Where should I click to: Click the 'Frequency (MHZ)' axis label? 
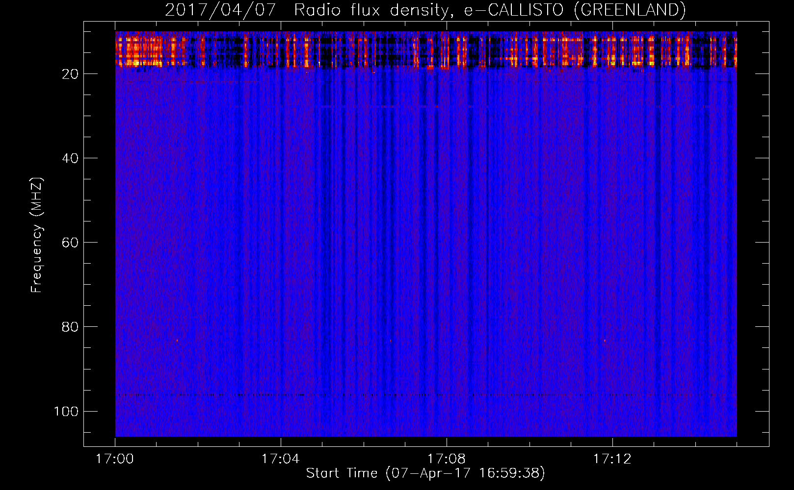click(37, 235)
